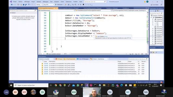Switch to frmOuvragesDeconnecte.cs tab

(x=46, y=8)
